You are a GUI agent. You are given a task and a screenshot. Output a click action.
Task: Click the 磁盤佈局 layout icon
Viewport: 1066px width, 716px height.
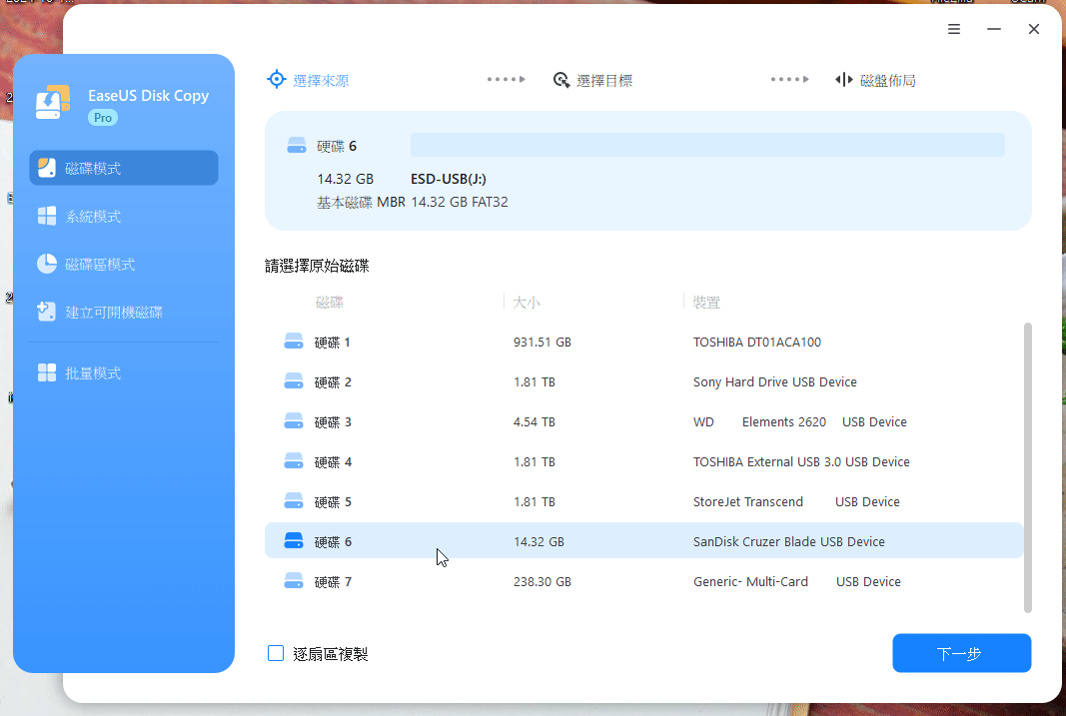(x=843, y=80)
